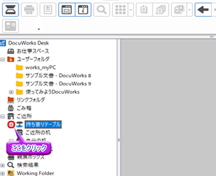The image size is (216, 176).
Task: Open dropdown arrow beside the convert icon
Action: pyautogui.click(x=190, y=10)
